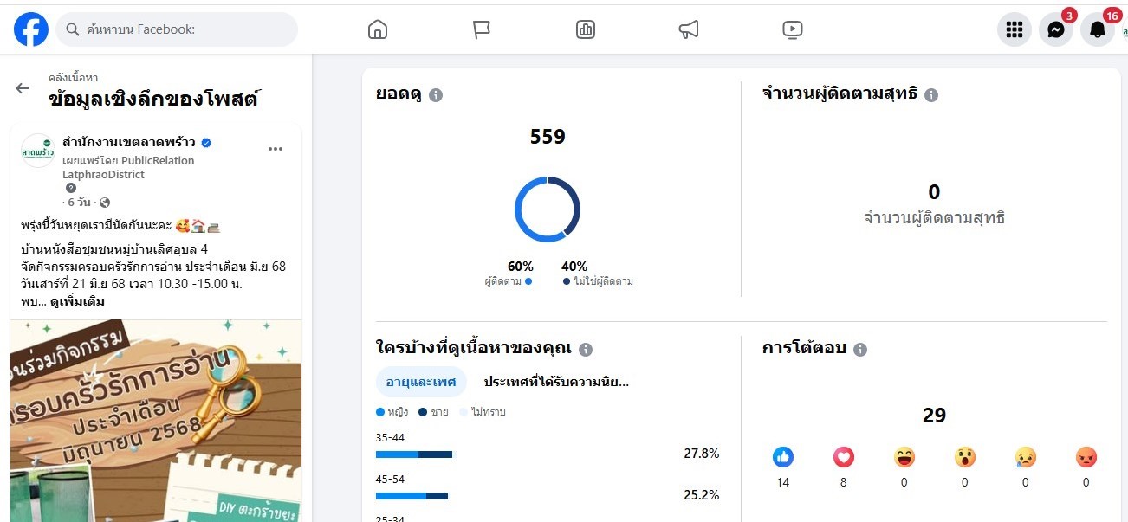1128x522 pixels.
Task: Click info icon next to การโต้ตอบ
Action: [x=859, y=350]
